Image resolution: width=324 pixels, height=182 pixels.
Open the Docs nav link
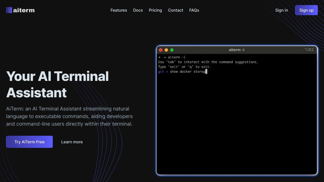138,10
